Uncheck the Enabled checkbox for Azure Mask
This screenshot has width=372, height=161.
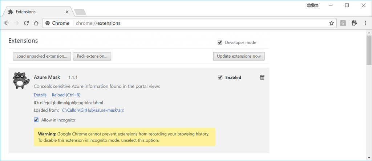(x=220, y=77)
